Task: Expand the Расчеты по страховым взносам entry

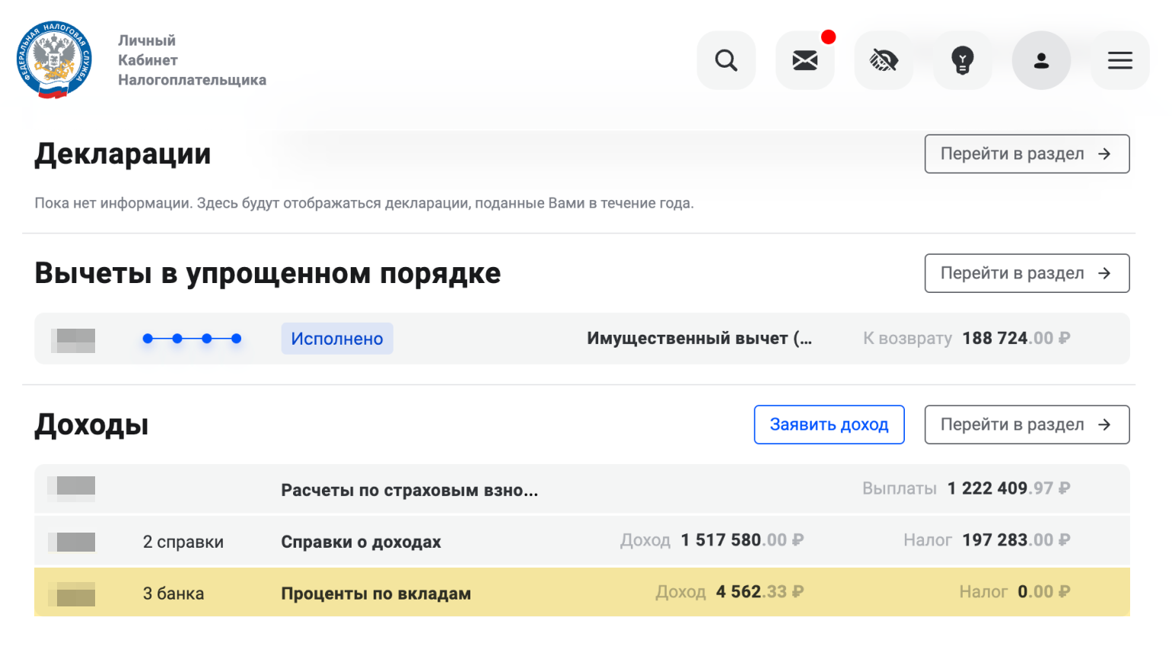Action: click(409, 489)
